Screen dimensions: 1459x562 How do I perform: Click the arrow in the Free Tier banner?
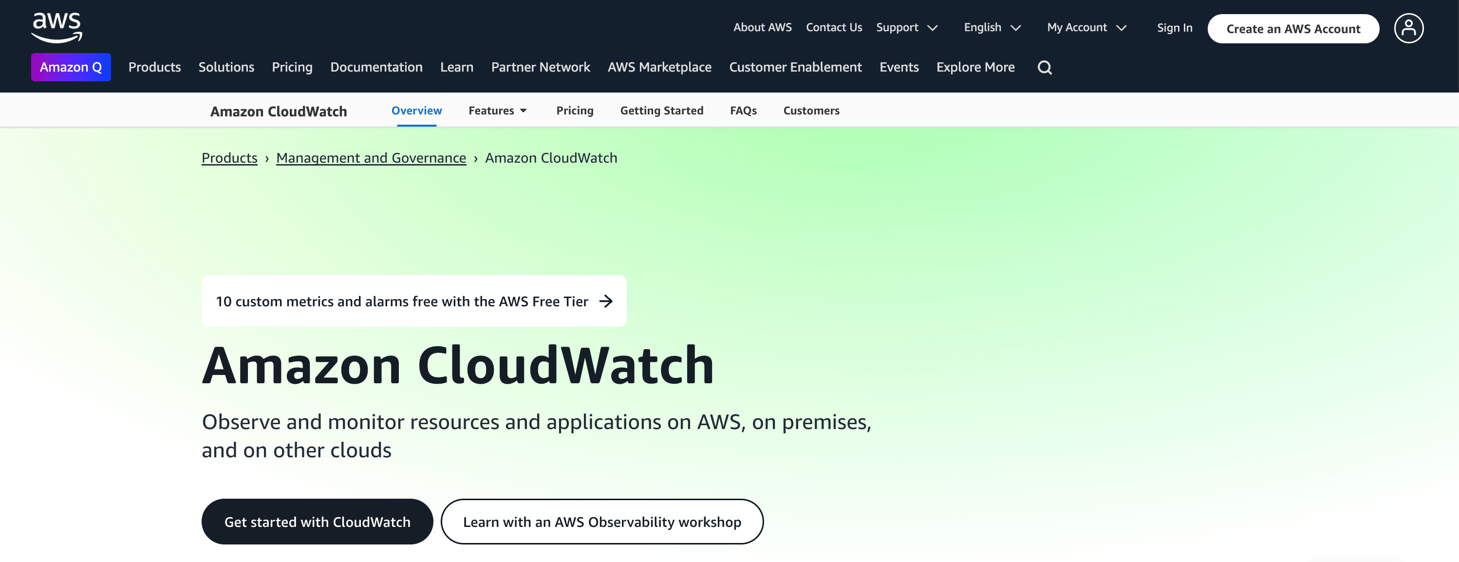[606, 301]
